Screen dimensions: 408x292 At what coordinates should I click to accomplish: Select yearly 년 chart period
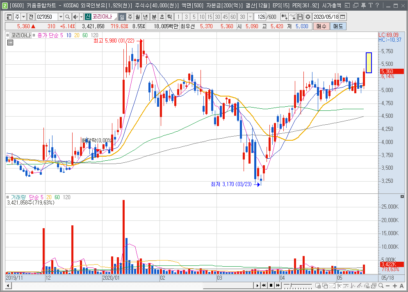click(x=146, y=17)
